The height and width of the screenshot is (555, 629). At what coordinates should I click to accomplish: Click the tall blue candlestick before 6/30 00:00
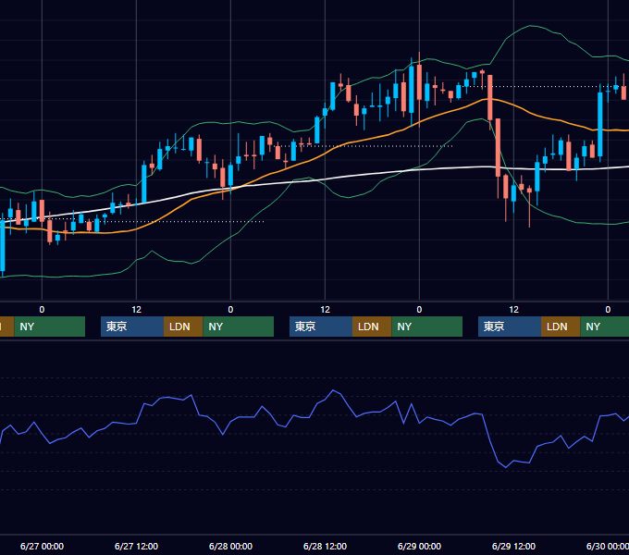point(600,124)
